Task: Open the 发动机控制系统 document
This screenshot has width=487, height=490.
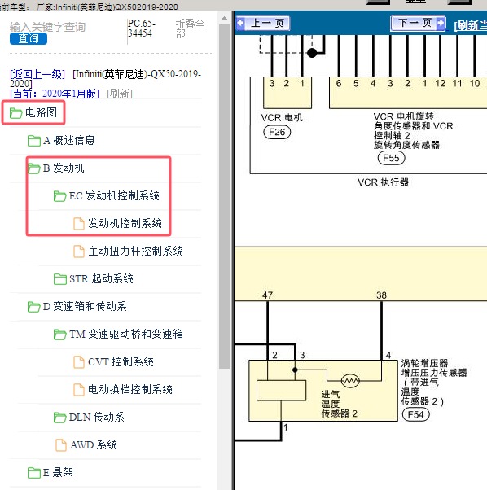Action: 125,223
